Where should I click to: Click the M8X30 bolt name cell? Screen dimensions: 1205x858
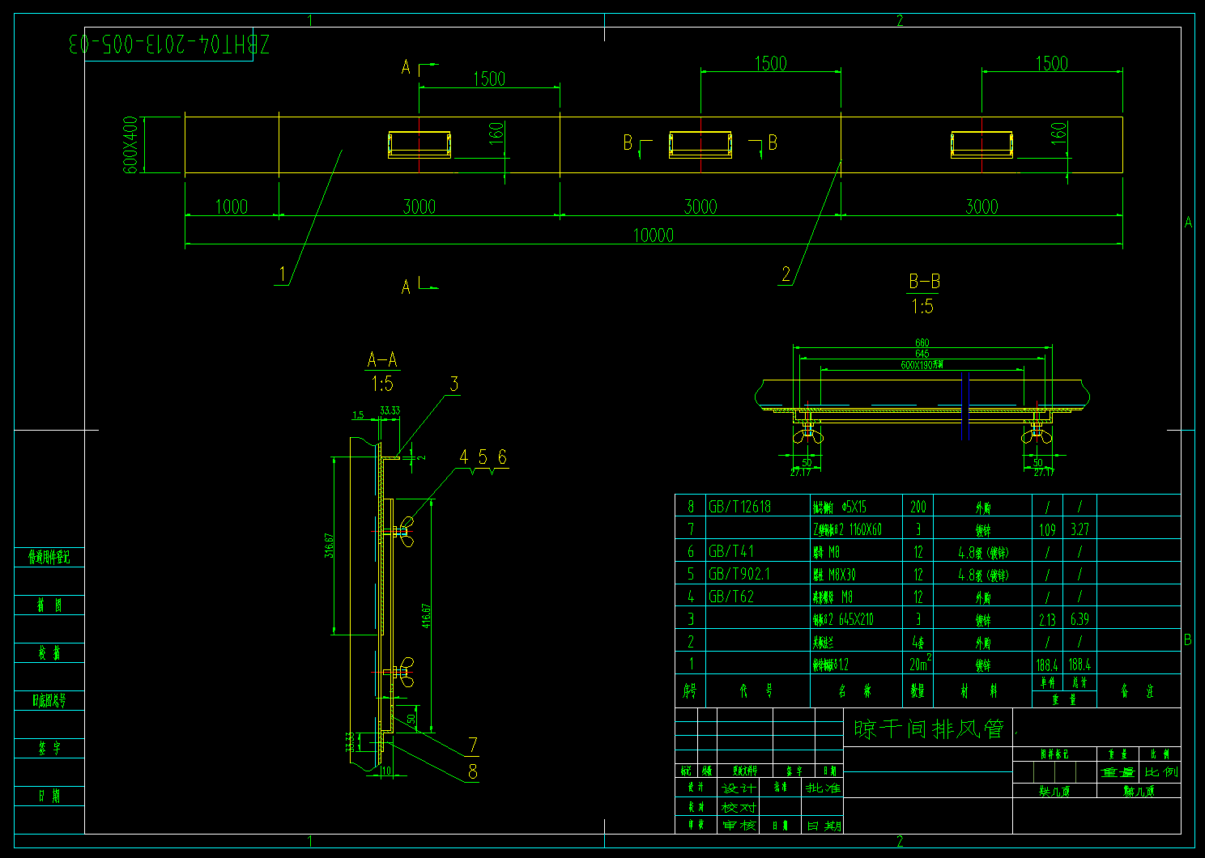tap(834, 575)
